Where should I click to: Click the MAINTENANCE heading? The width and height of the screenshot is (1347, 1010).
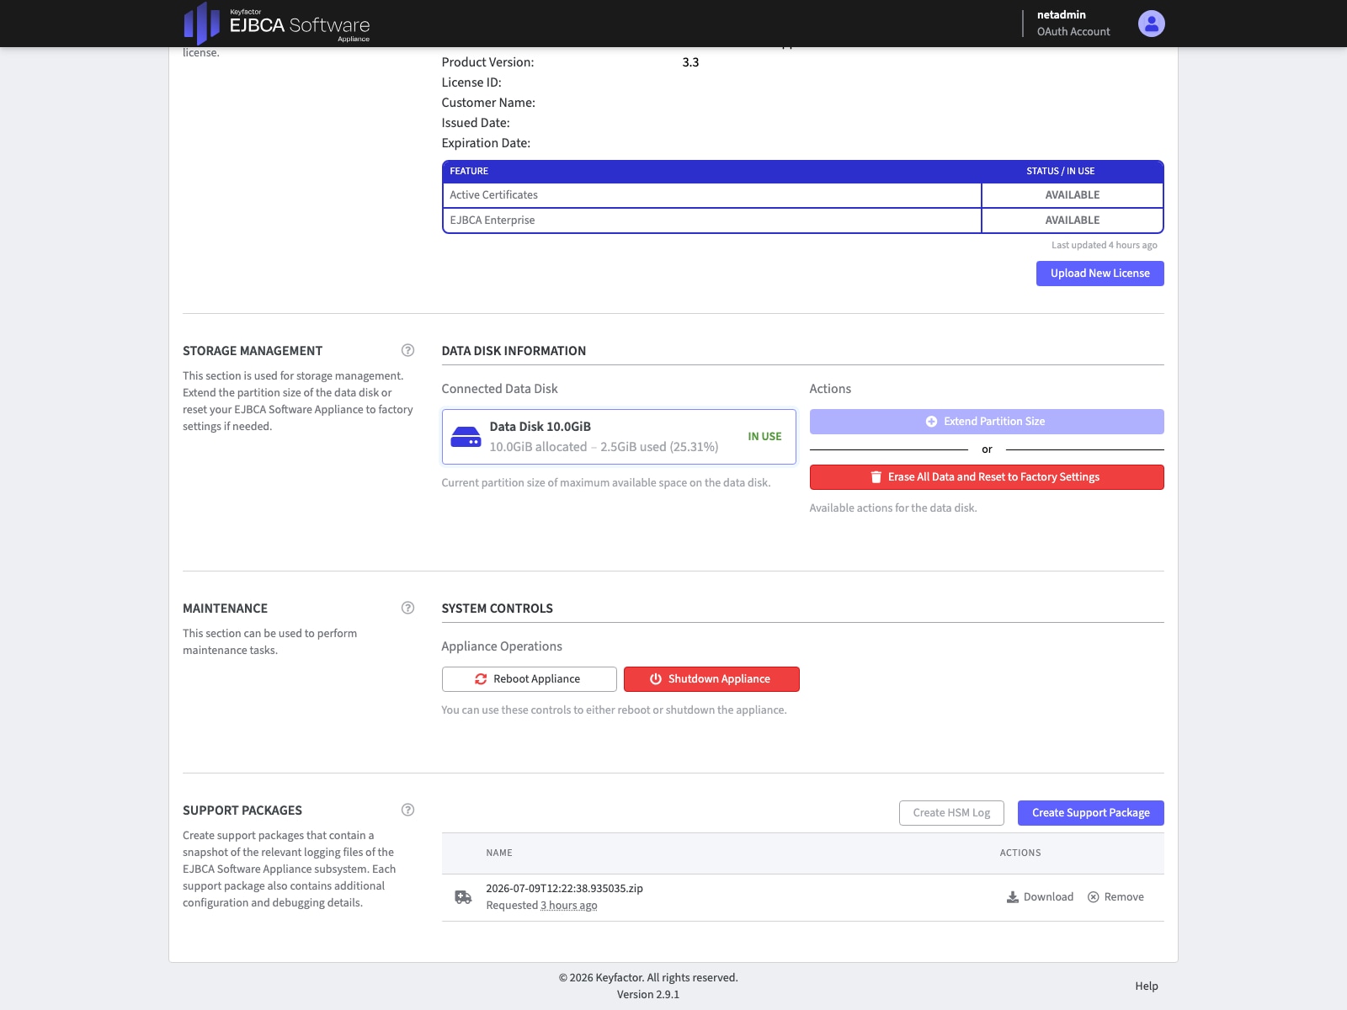pos(225,609)
